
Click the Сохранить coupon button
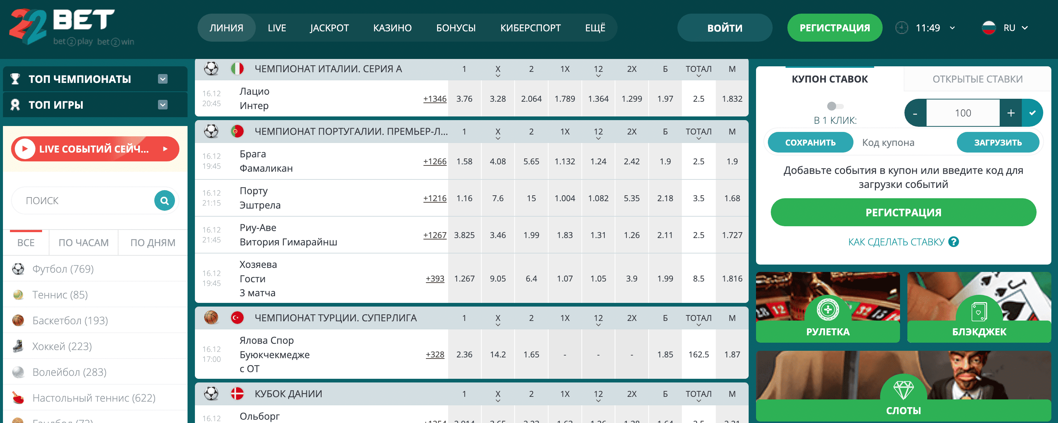coord(810,142)
